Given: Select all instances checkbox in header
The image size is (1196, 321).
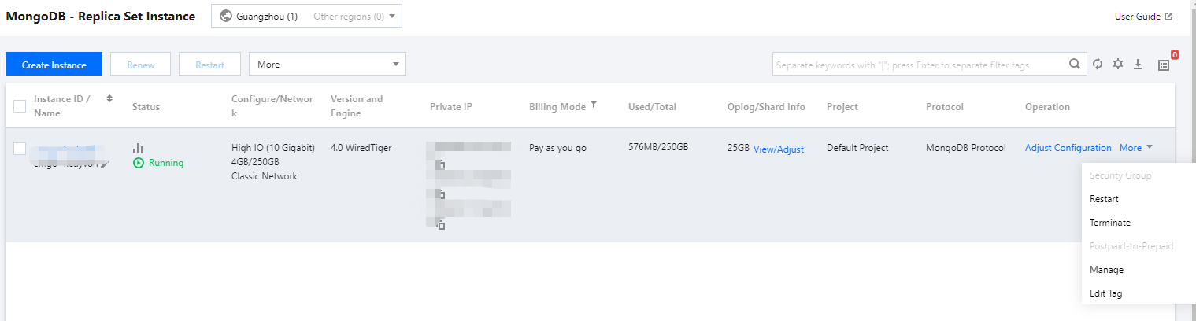Looking at the screenshot, I should click(x=20, y=106).
